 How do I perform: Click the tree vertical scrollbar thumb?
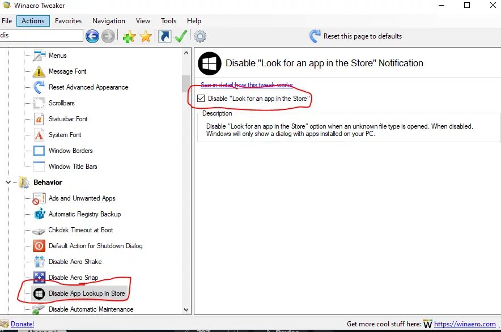point(186,84)
